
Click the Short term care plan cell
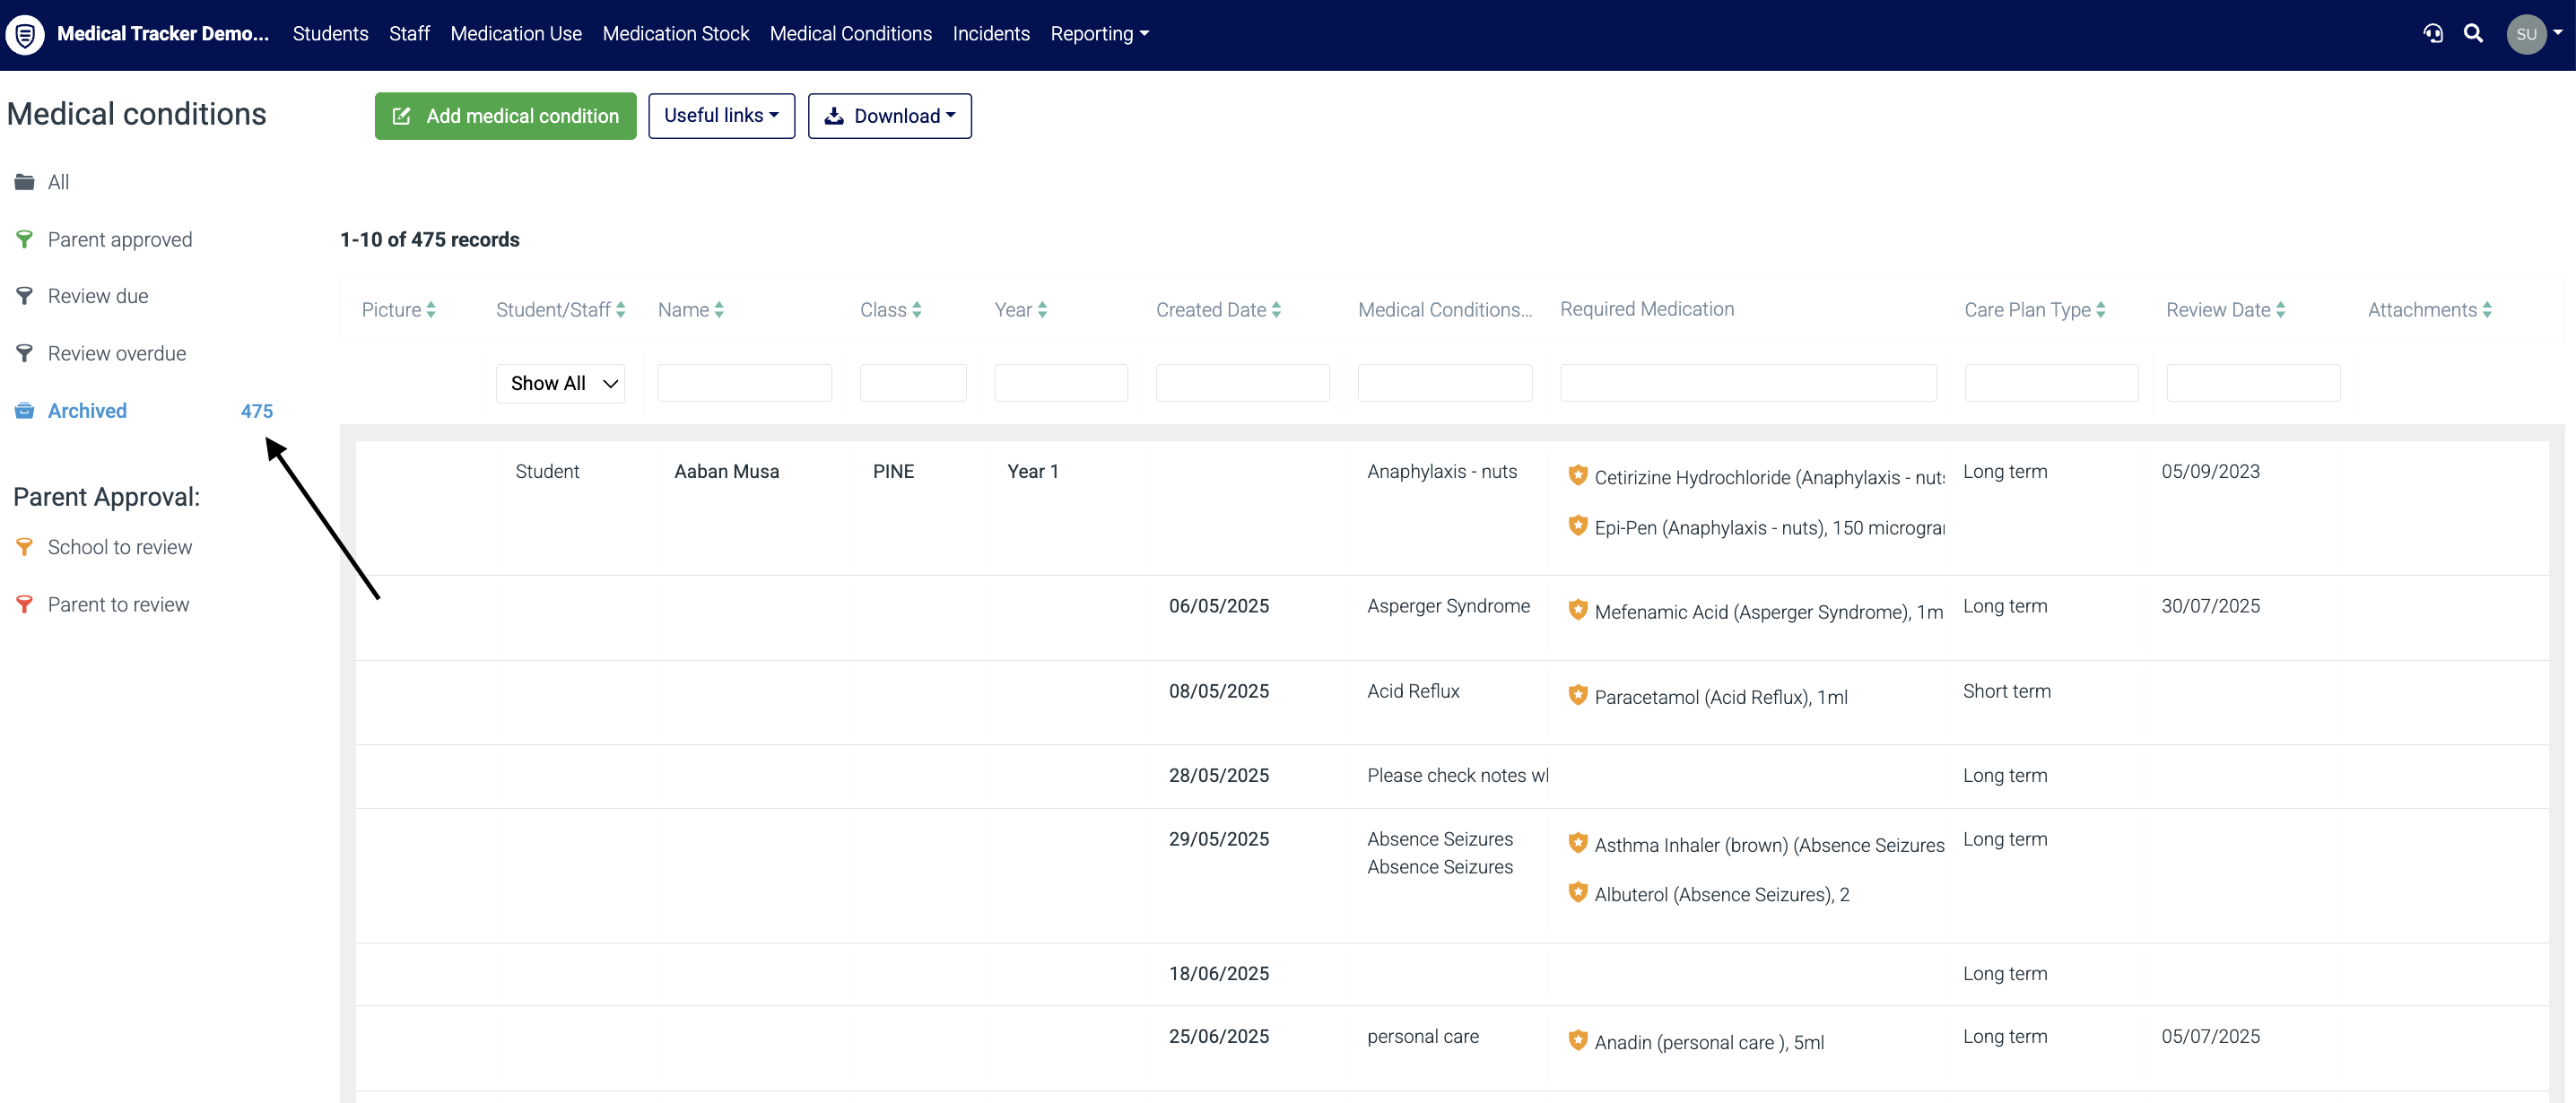2006,691
